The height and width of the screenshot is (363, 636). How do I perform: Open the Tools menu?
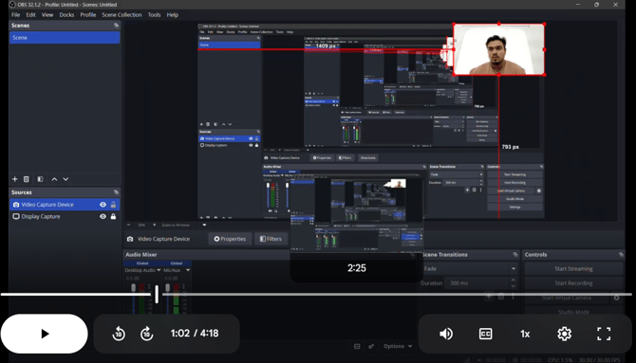pyautogui.click(x=154, y=14)
